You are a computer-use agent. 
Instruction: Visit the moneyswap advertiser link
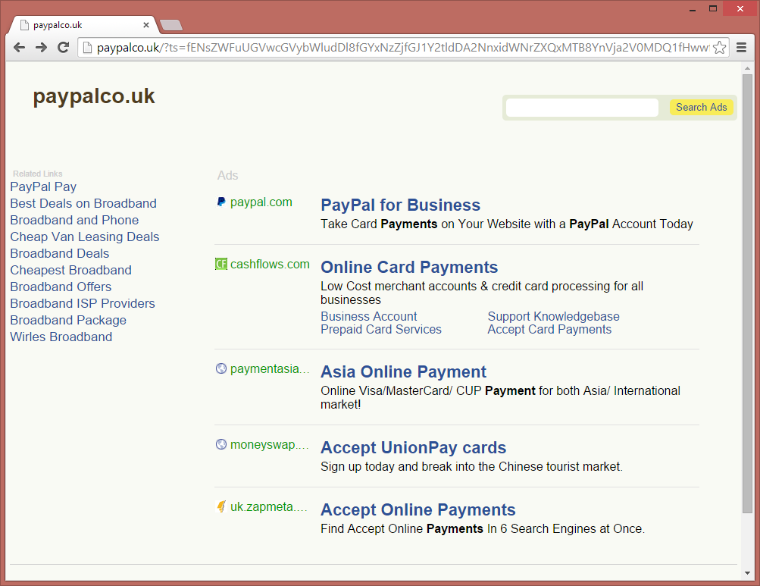pos(270,445)
